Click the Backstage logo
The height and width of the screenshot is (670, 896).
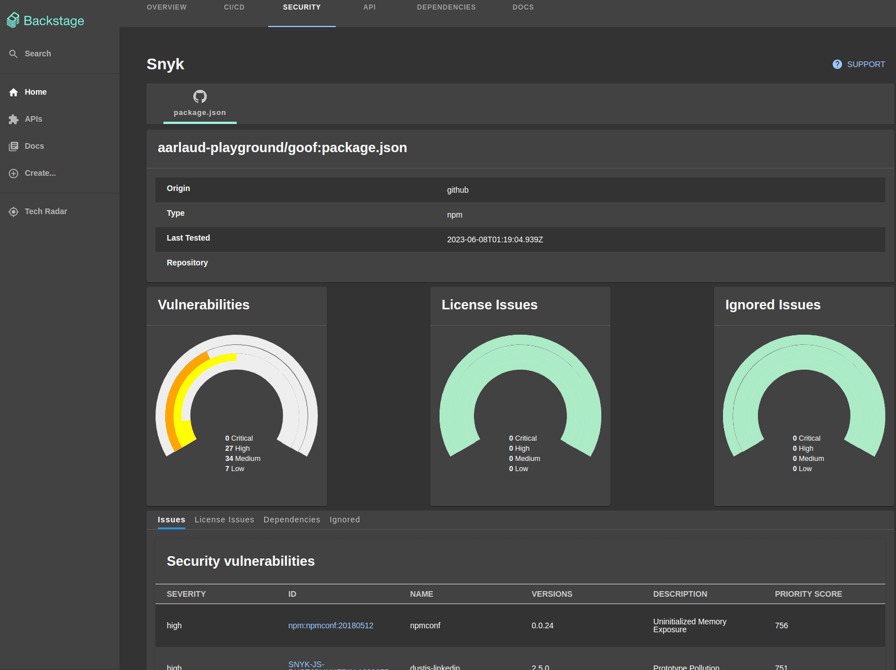pos(46,20)
